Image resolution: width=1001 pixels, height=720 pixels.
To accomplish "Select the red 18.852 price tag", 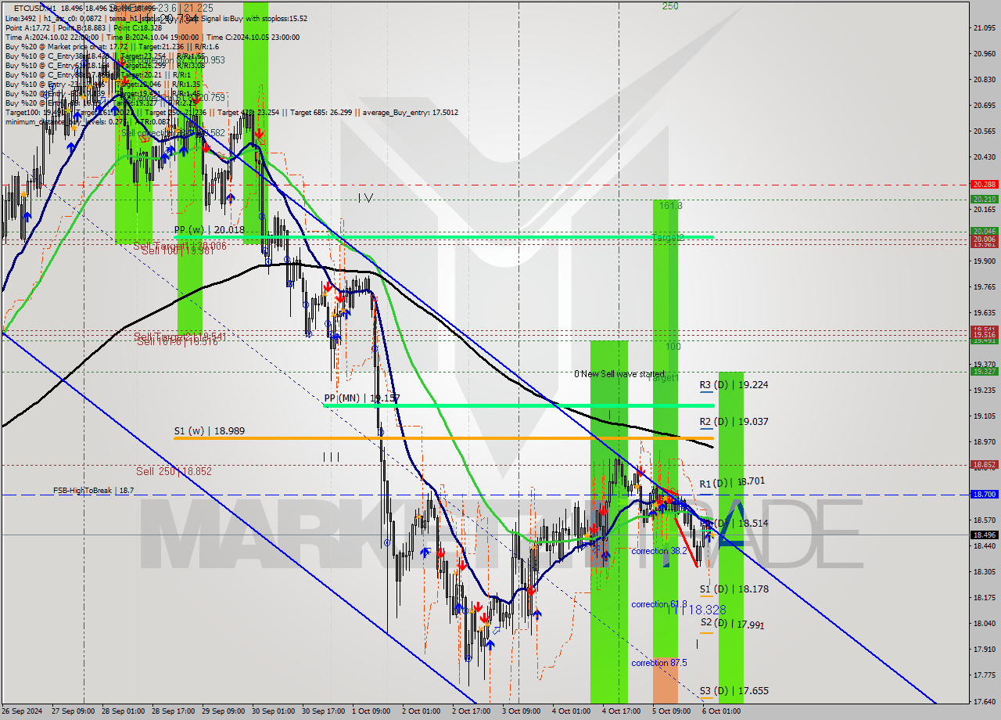I will (983, 464).
